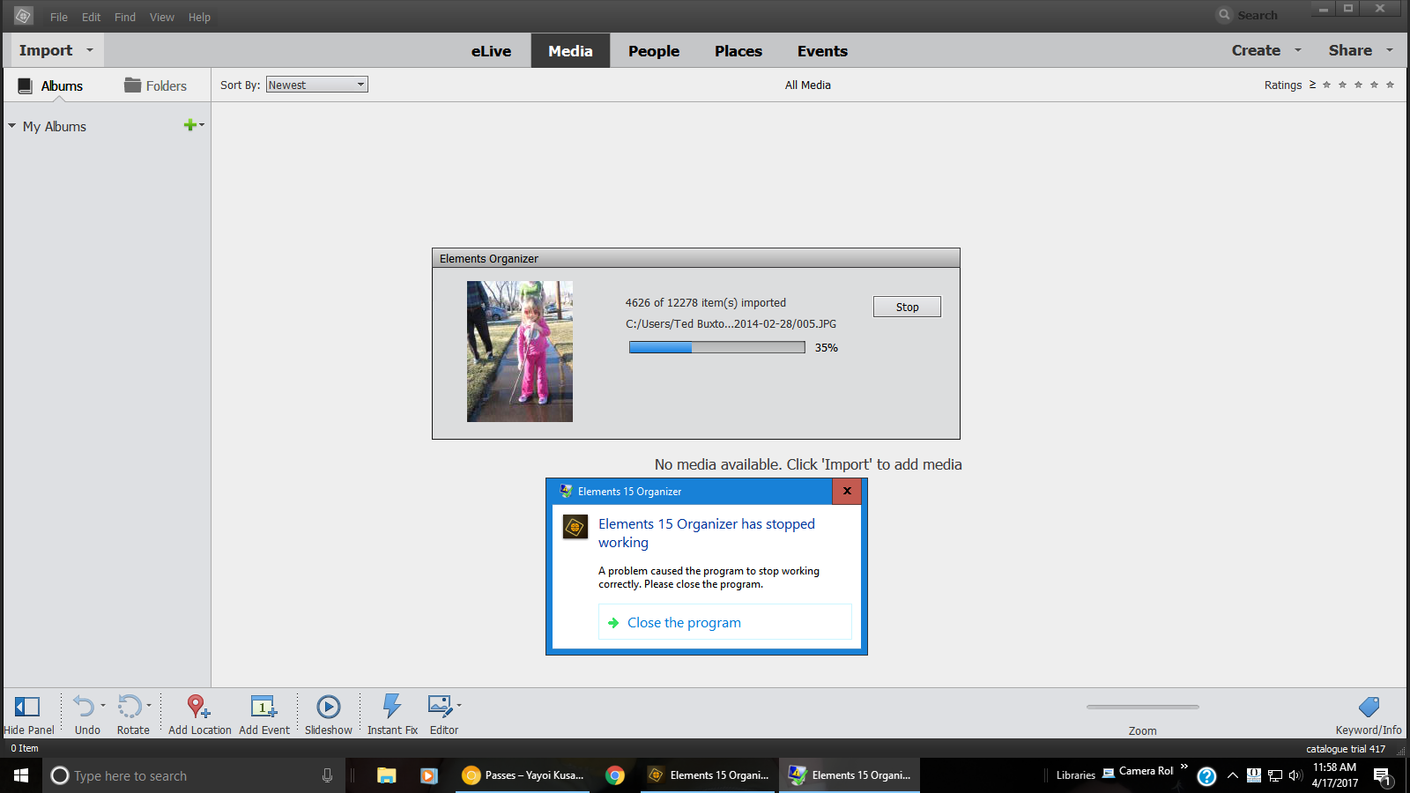Open the Sort By Newest dropdown

point(317,85)
